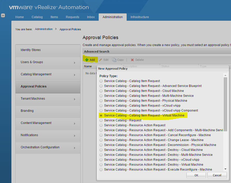The image size is (231, 183).
Task: Open the Requests tab
Action: [x=73, y=17]
